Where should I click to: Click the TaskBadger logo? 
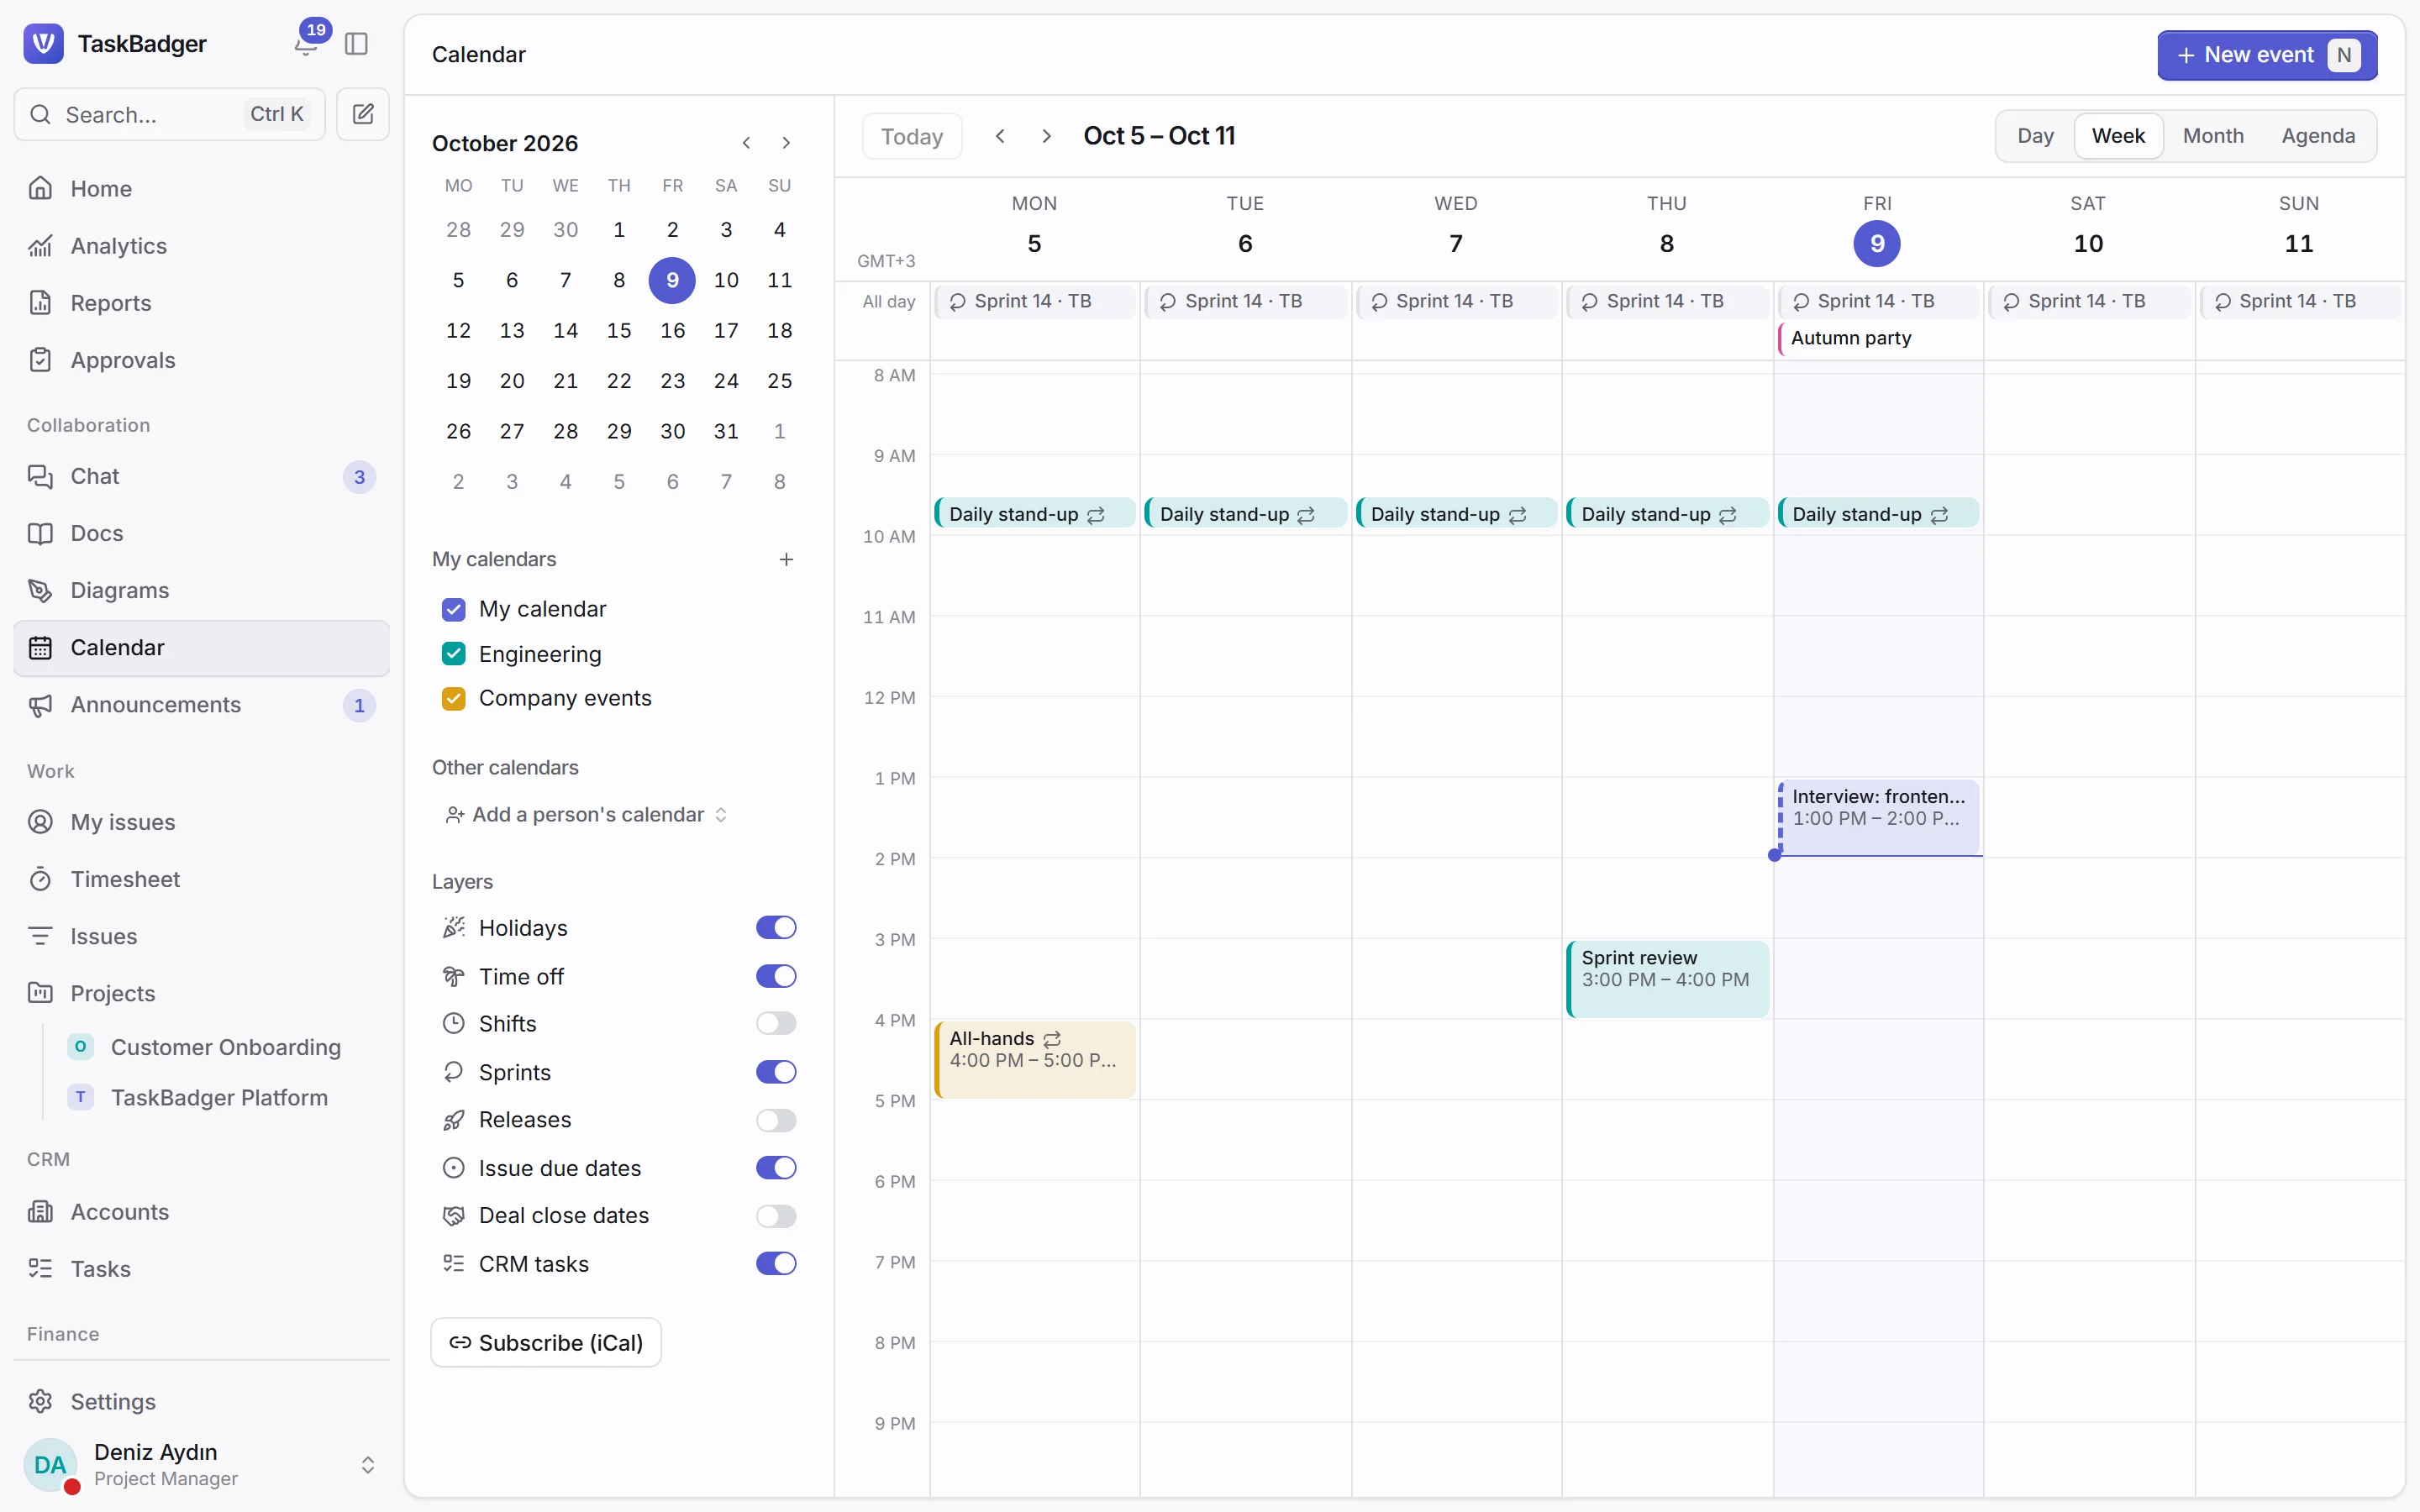pyautogui.click(x=43, y=44)
